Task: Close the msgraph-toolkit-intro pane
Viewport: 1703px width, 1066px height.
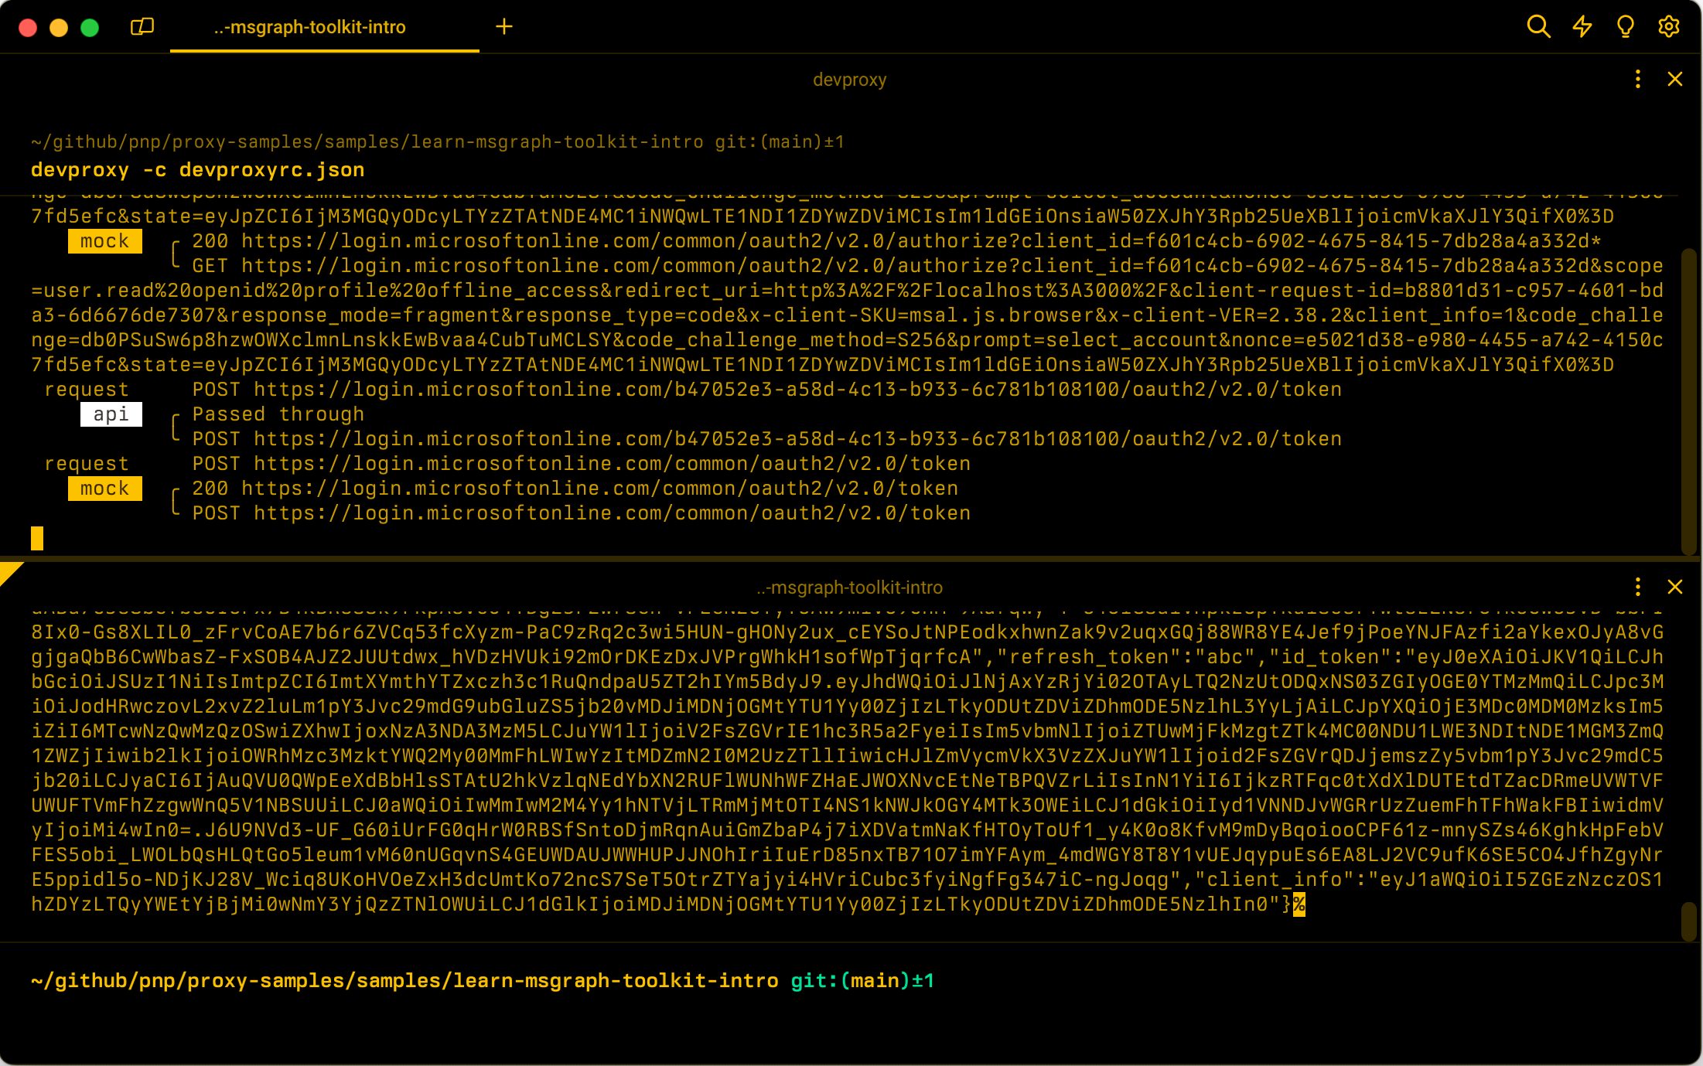Action: tap(1674, 587)
